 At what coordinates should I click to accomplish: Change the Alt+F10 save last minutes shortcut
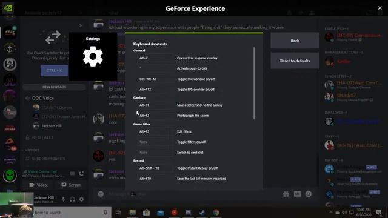pyautogui.click(x=155, y=179)
